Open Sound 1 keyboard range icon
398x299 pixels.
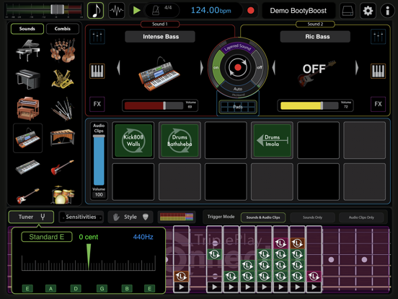pos(97,71)
